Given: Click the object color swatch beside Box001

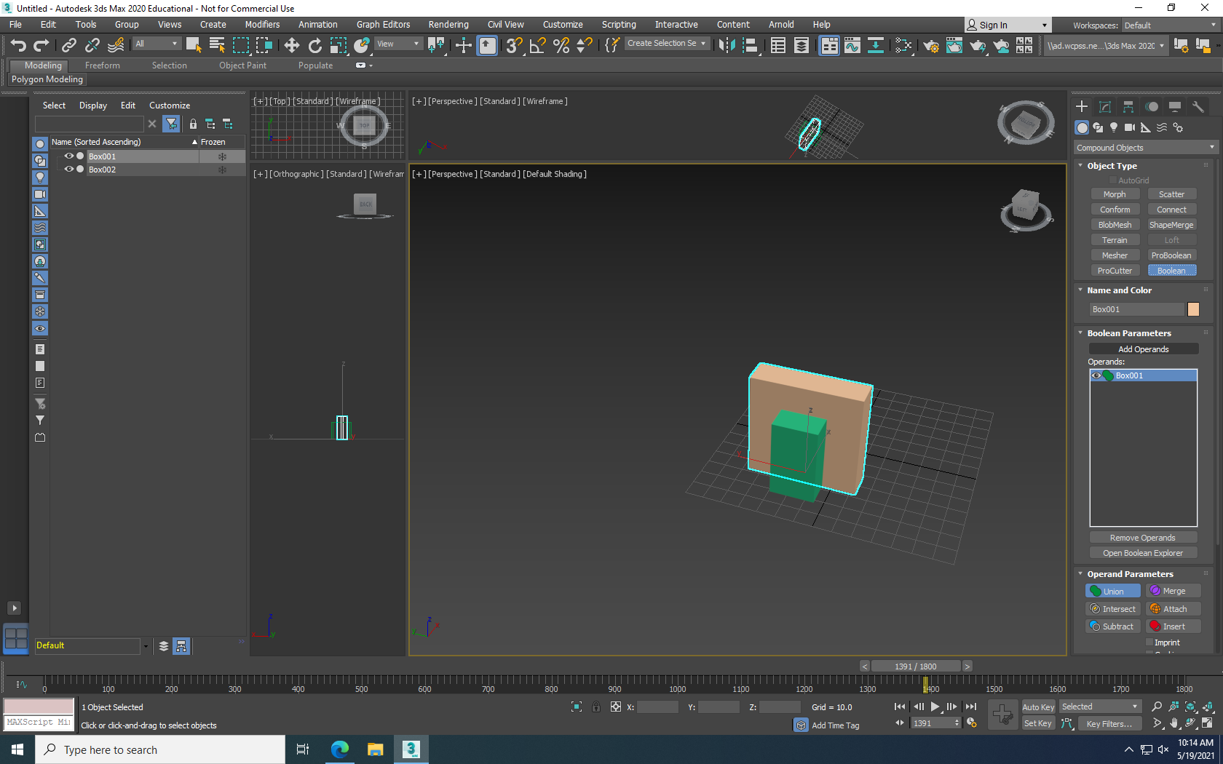Looking at the screenshot, I should coord(1193,309).
